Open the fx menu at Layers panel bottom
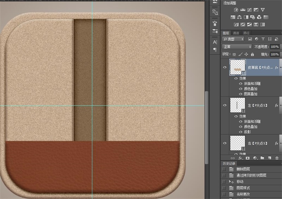282x199 pixels. click(x=240, y=158)
